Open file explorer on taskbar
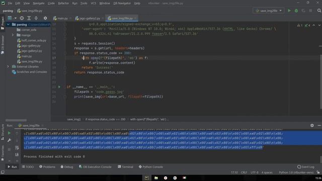Viewport: 322px width, 181px height. click(x=156, y=178)
